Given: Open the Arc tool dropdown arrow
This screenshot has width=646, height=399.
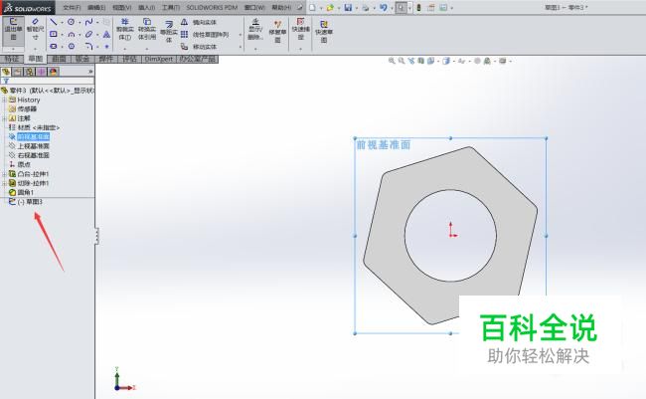Looking at the screenshot, I should click(x=80, y=35).
